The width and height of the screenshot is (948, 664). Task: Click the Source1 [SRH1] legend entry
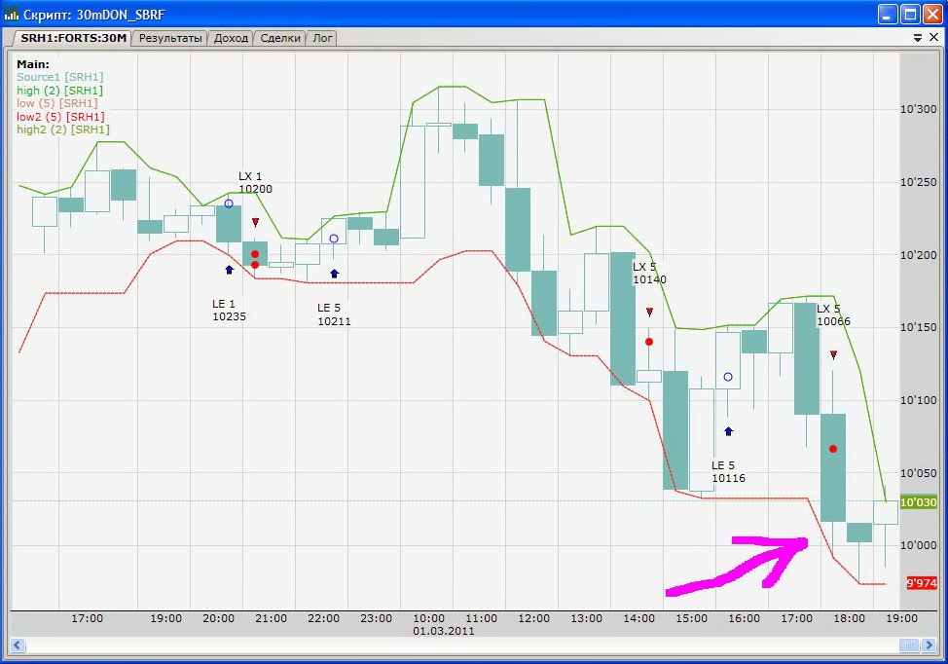tap(59, 77)
